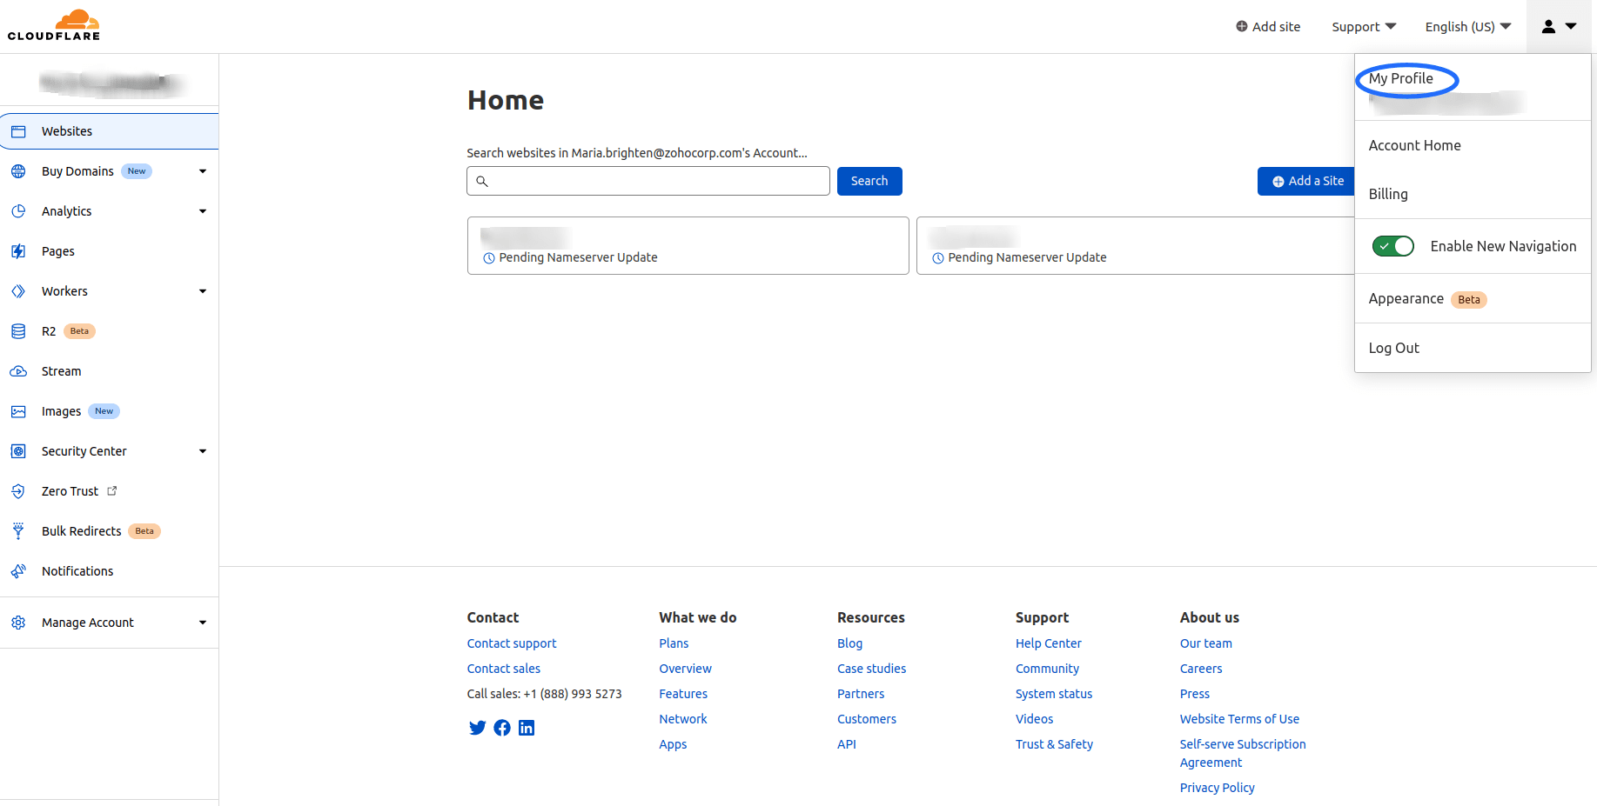Viewport: 1597px width, 806px height.
Task: Expand the Security Center submenu arrow
Action: [203, 451]
